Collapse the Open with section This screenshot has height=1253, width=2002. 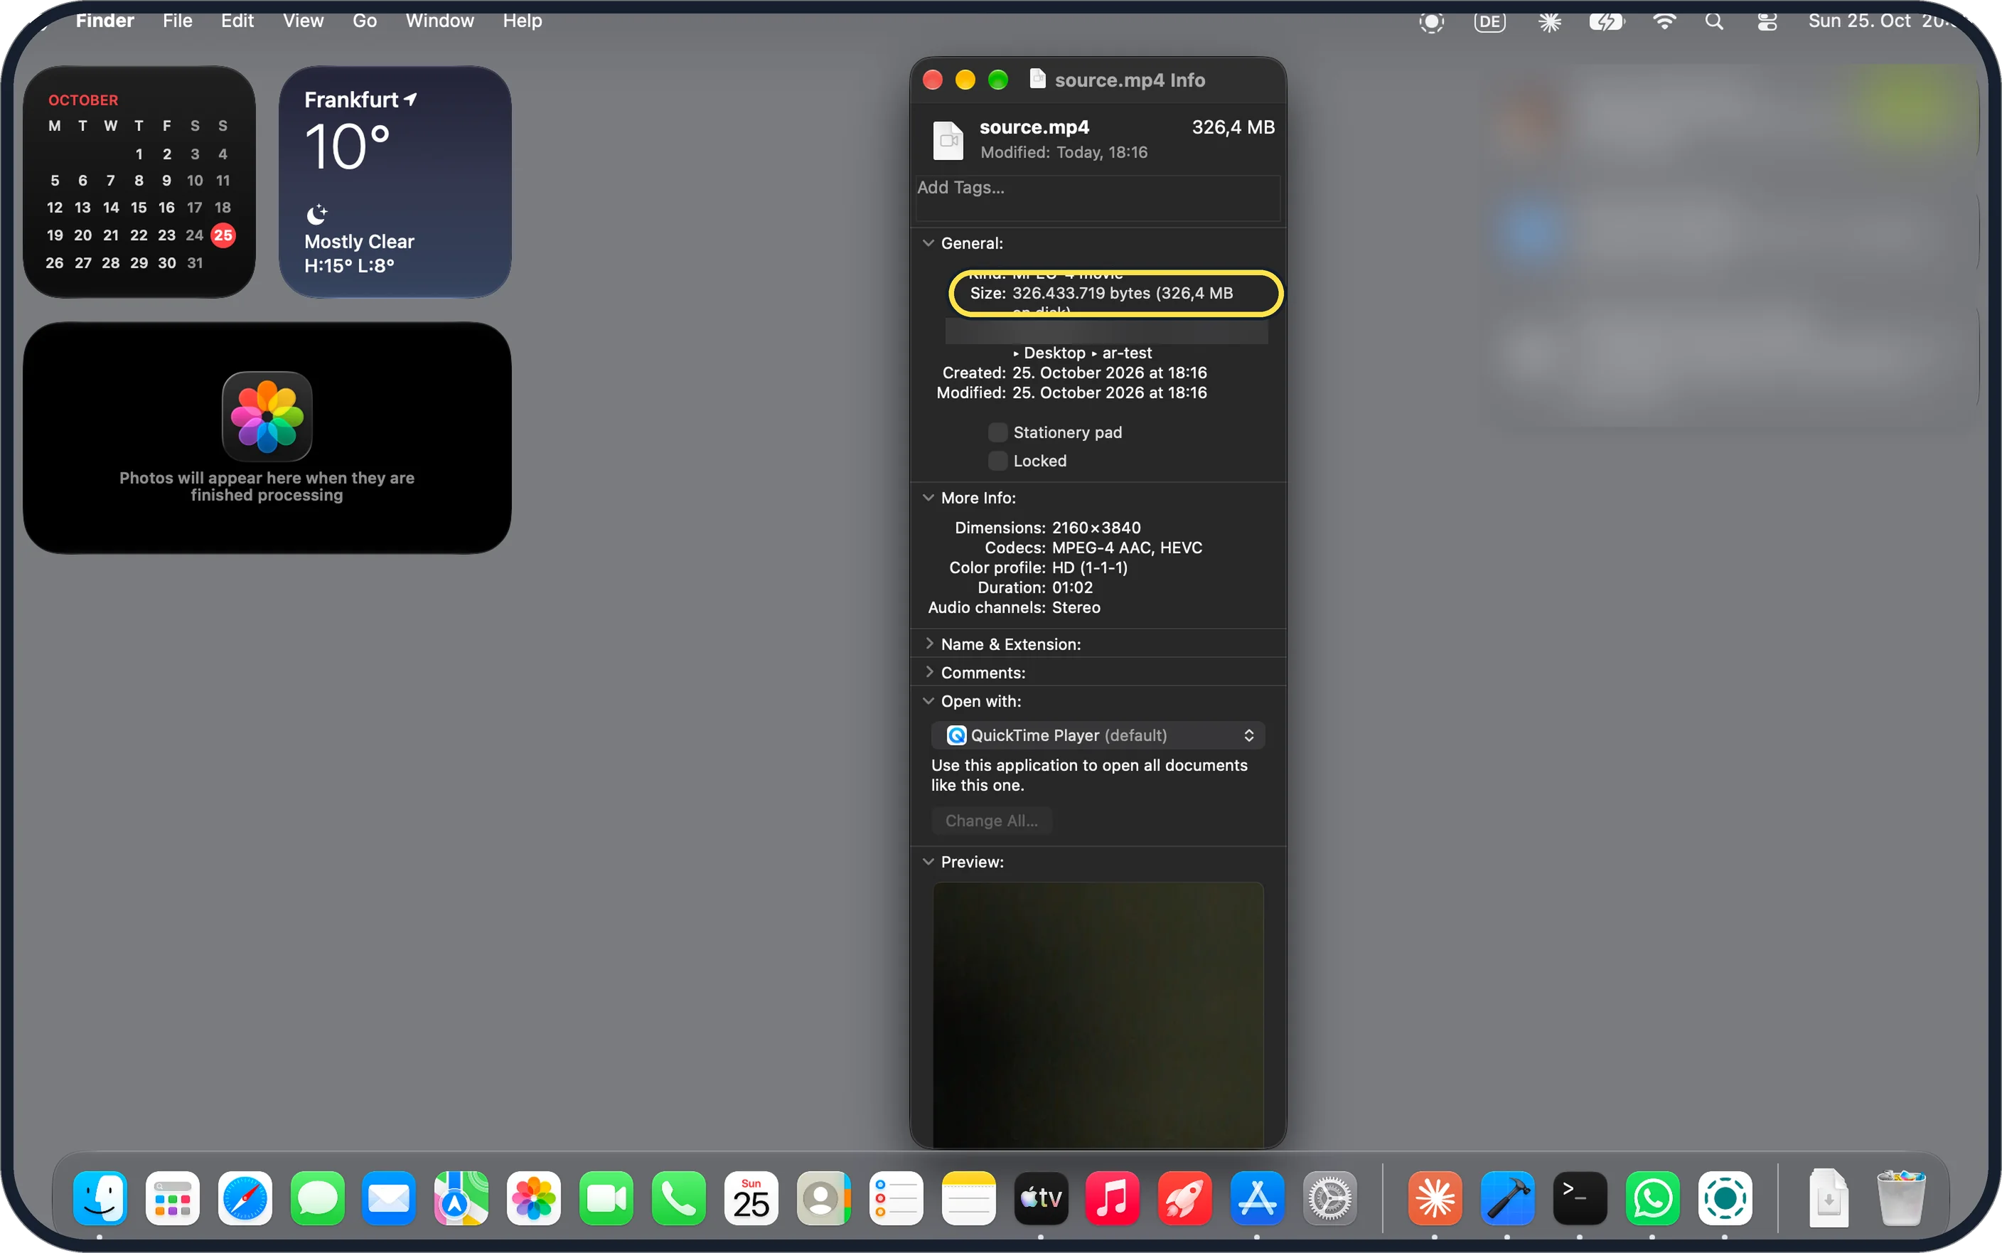click(928, 701)
